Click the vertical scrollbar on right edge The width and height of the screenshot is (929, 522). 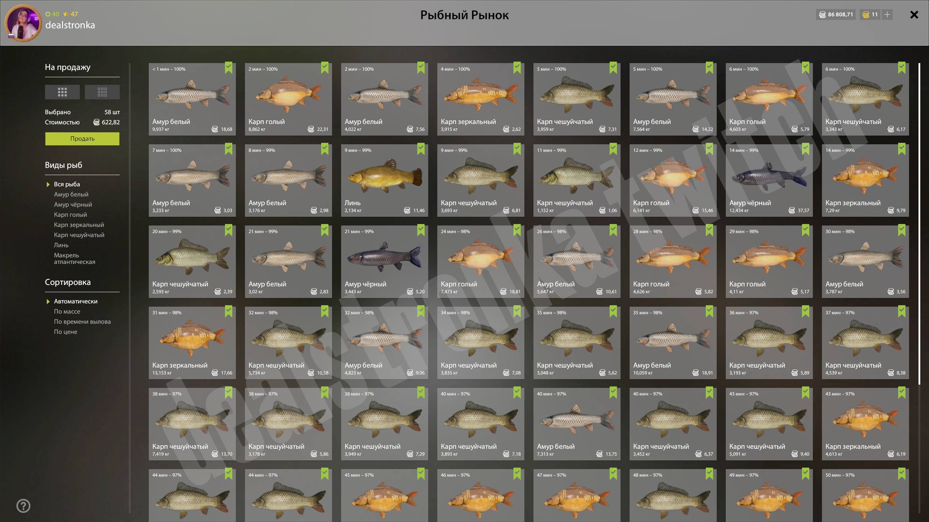point(919,224)
